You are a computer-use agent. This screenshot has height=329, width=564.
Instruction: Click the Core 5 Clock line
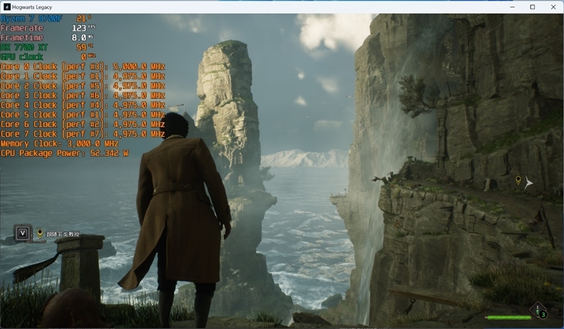click(82, 115)
